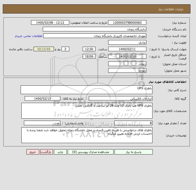Click the چاپ print button
Viewport: 196px width, 190px height.
(x=60, y=152)
